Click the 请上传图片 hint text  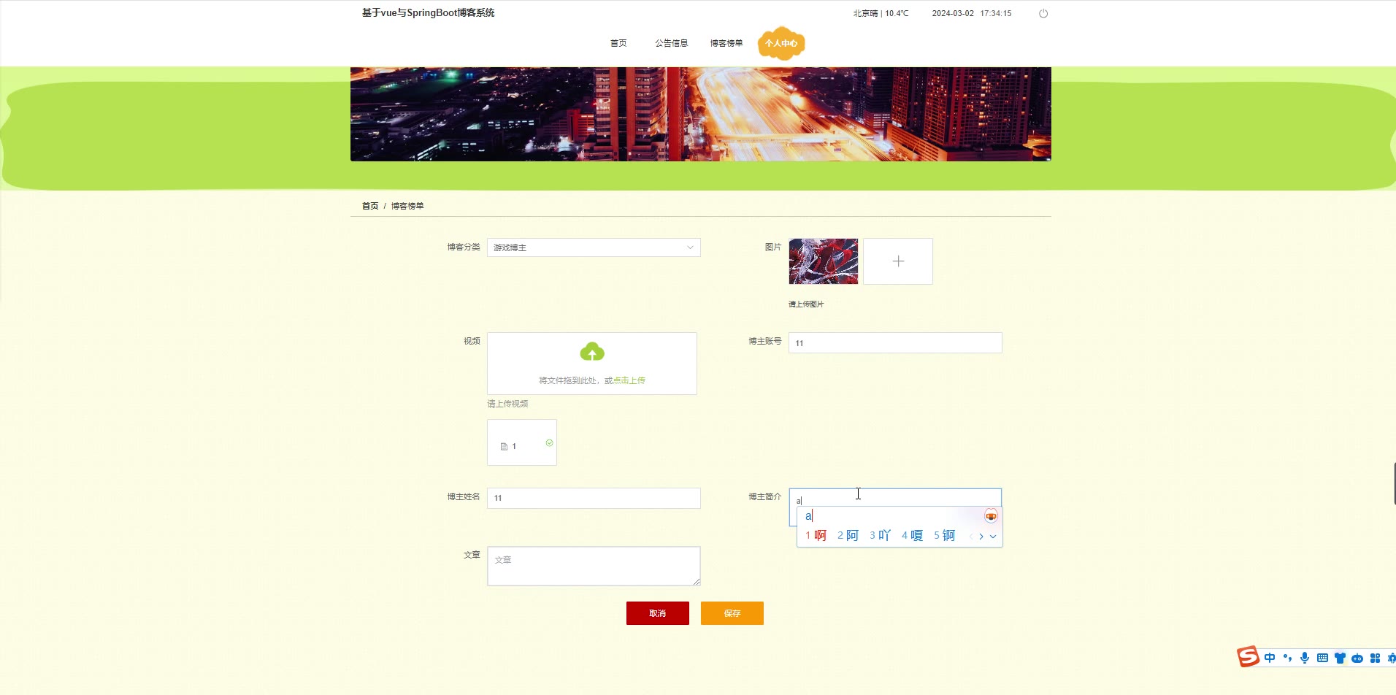point(806,304)
